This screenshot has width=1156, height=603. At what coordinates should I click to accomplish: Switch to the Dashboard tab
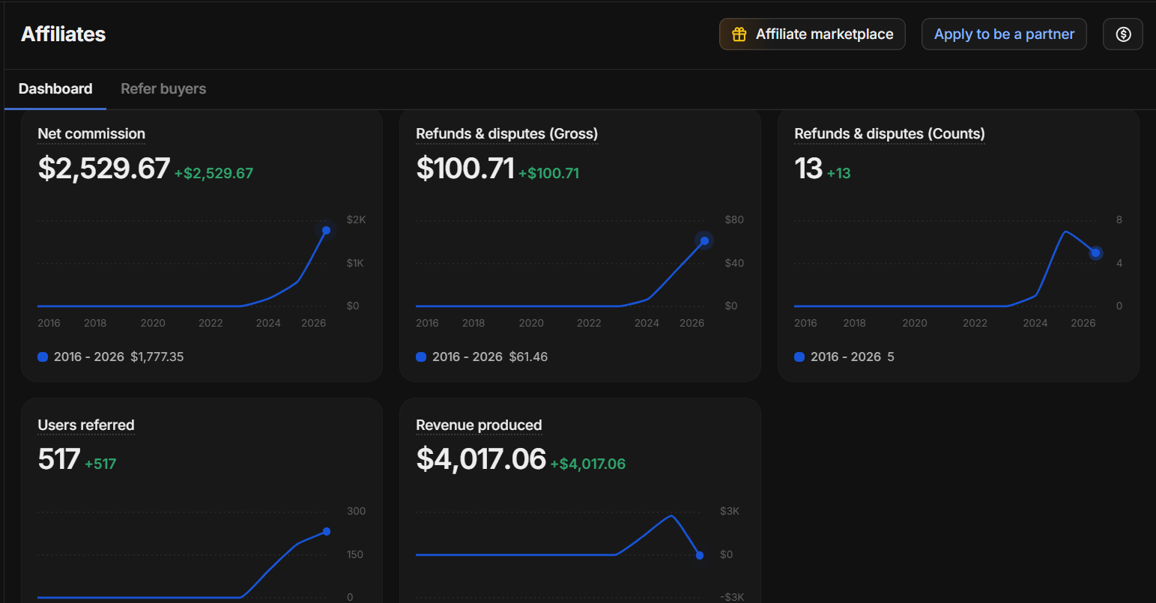[x=55, y=89]
